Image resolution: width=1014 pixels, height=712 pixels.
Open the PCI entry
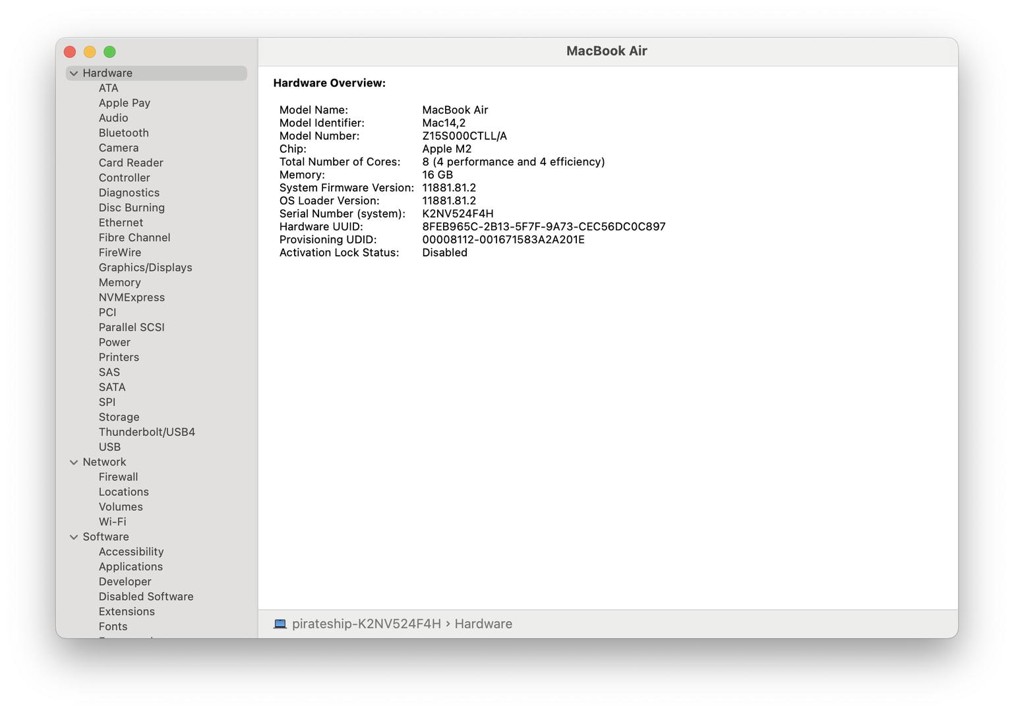[x=107, y=312]
